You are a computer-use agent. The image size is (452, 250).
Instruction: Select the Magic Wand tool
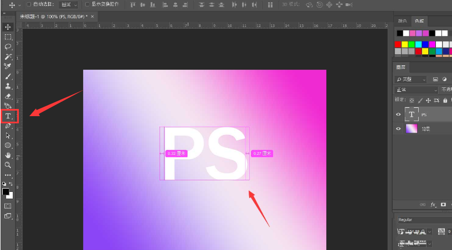click(x=8, y=56)
